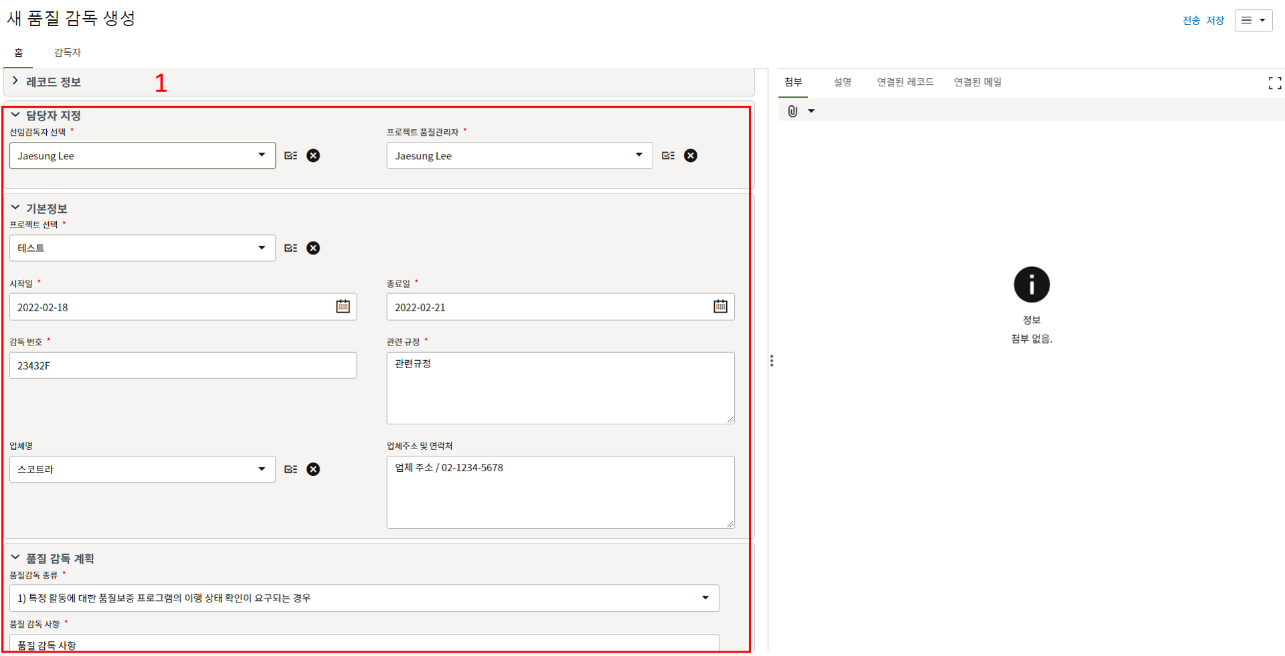This screenshot has height=656, width=1285.
Task: Open calendar picker for 종료일
Action: (x=720, y=306)
